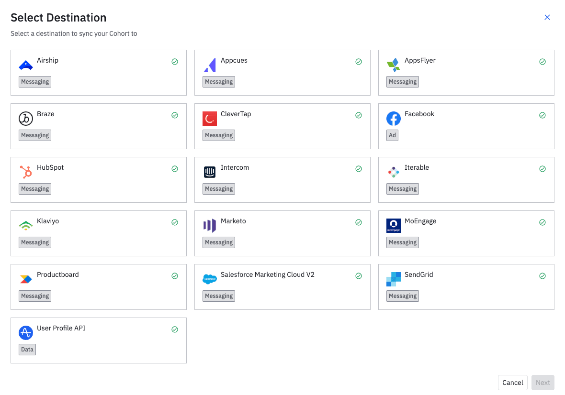The height and width of the screenshot is (395, 565).
Task: Click the AppsFlyer logo icon
Action: coord(394,65)
